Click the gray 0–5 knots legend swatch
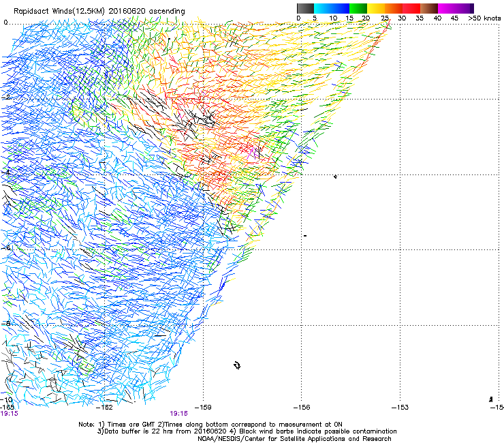 point(305,8)
